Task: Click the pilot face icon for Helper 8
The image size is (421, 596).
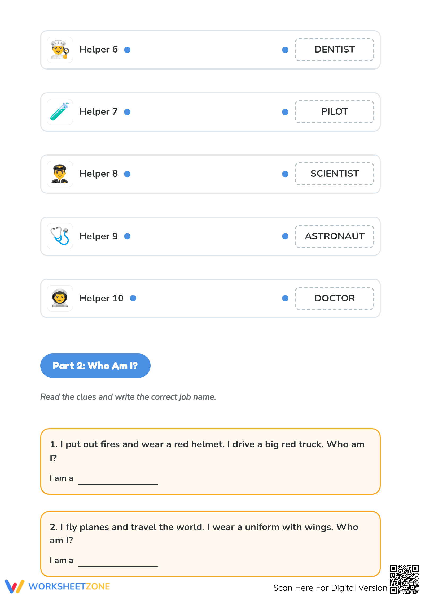Action: click(x=60, y=174)
